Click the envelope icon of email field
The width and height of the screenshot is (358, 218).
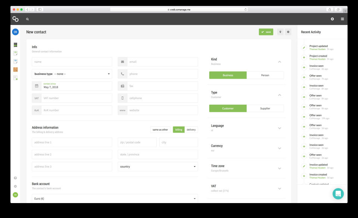123,62
